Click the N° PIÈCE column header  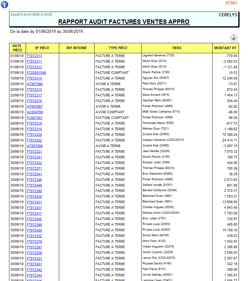[x=42, y=48]
